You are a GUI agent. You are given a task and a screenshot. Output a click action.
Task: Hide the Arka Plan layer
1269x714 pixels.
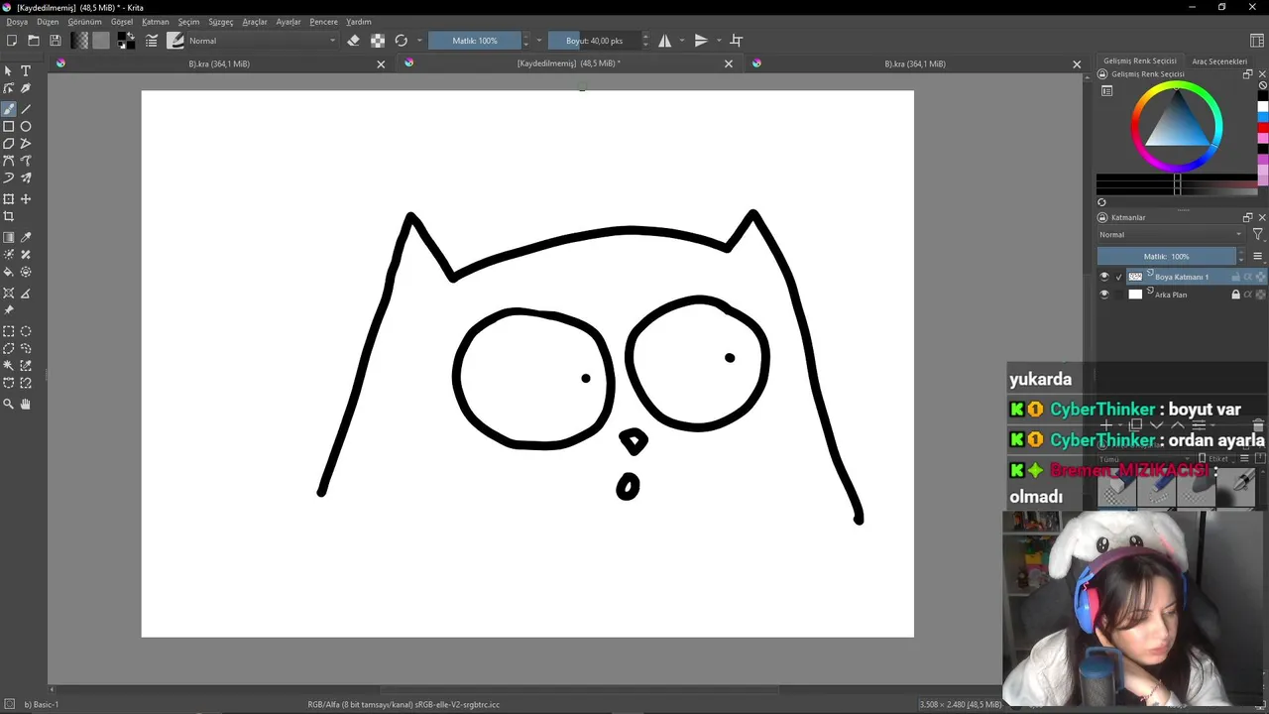pos(1104,295)
